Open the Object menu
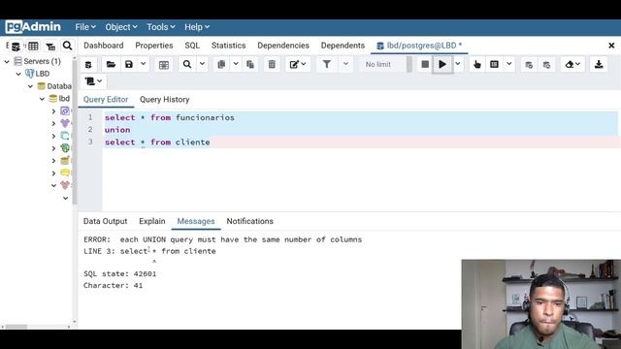Image resolution: width=621 pixels, height=349 pixels. (x=120, y=27)
